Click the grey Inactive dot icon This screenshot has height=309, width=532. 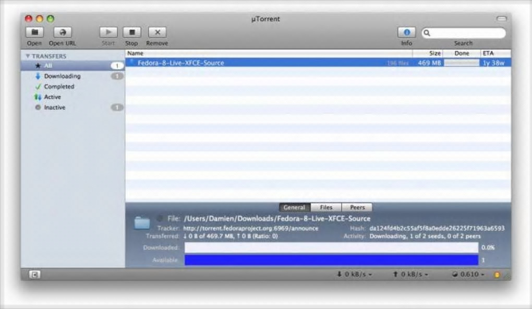click(38, 108)
